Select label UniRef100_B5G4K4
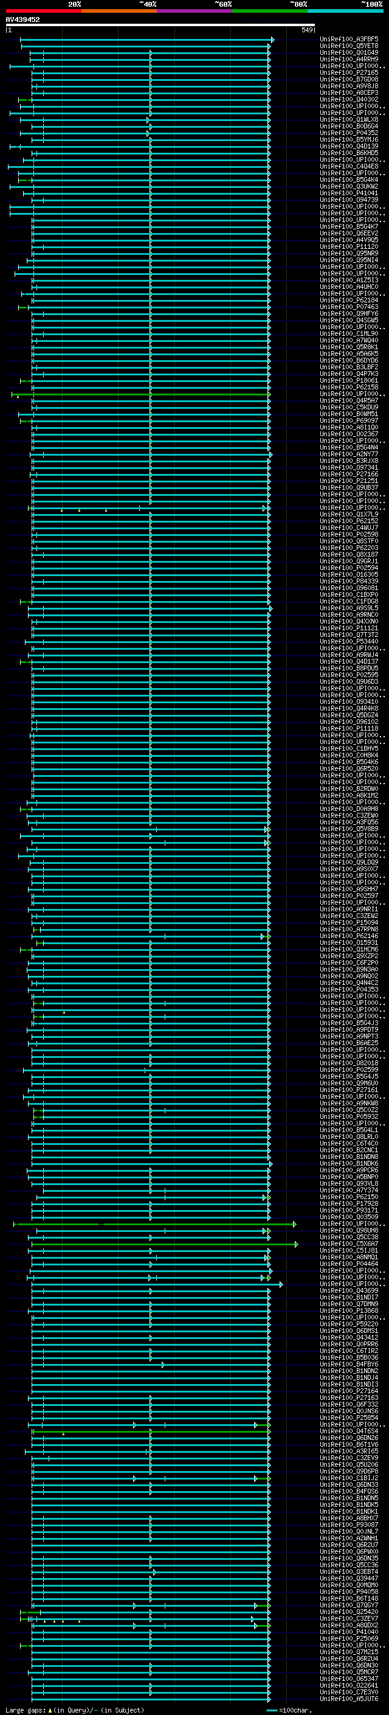Image resolution: width=389 pixels, height=1715 pixels. click(x=349, y=179)
